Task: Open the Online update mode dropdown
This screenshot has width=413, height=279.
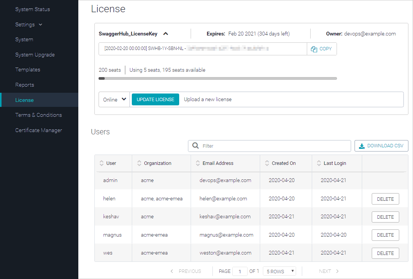Action: coord(114,99)
